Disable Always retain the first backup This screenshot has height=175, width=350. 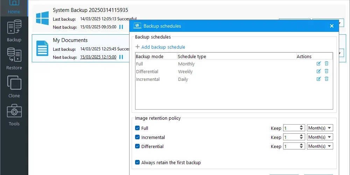click(x=137, y=162)
